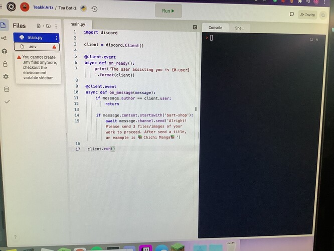
Task: Select the .env file entry
Action: (37, 47)
